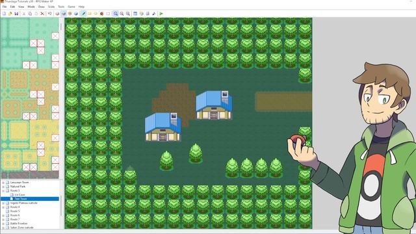The image size is (416, 234).
Task: Click the Open Project toolbar icon
Action: pyautogui.click(x=10, y=14)
